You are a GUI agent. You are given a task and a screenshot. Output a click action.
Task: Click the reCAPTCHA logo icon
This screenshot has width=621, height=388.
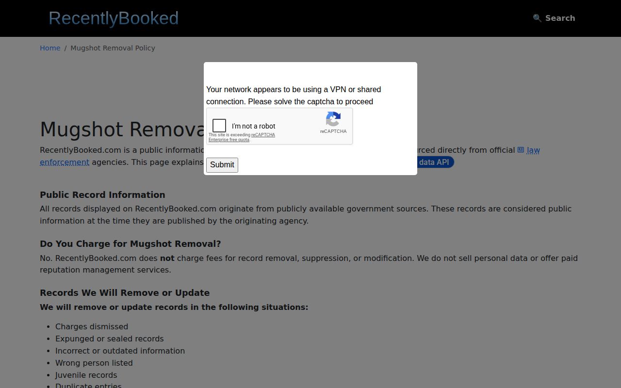333,119
